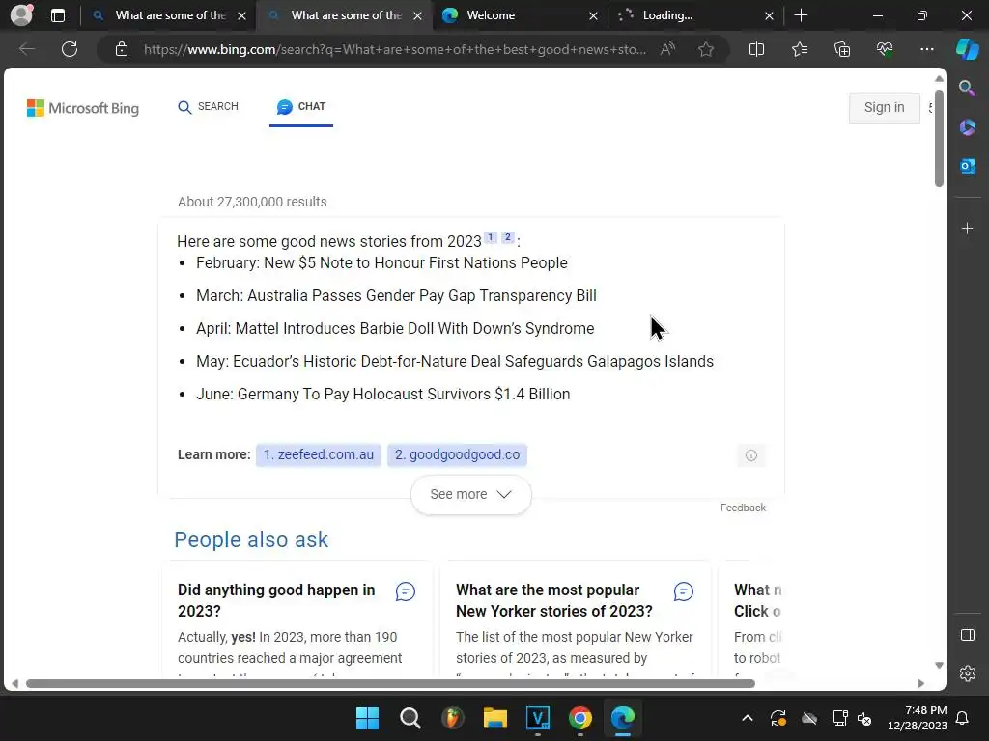Select the CHAT tab on Bing
Image resolution: width=989 pixels, height=741 pixels.
tap(301, 106)
